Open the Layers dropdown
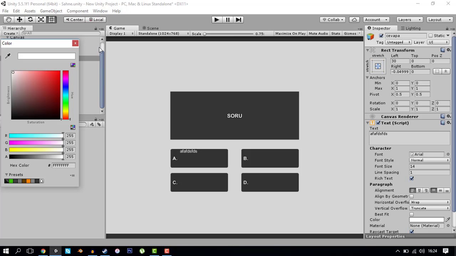 point(409,20)
